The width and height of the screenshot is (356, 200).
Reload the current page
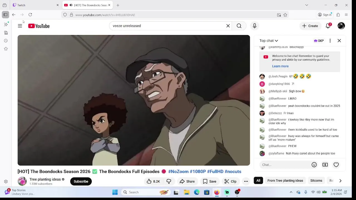(x=30, y=15)
